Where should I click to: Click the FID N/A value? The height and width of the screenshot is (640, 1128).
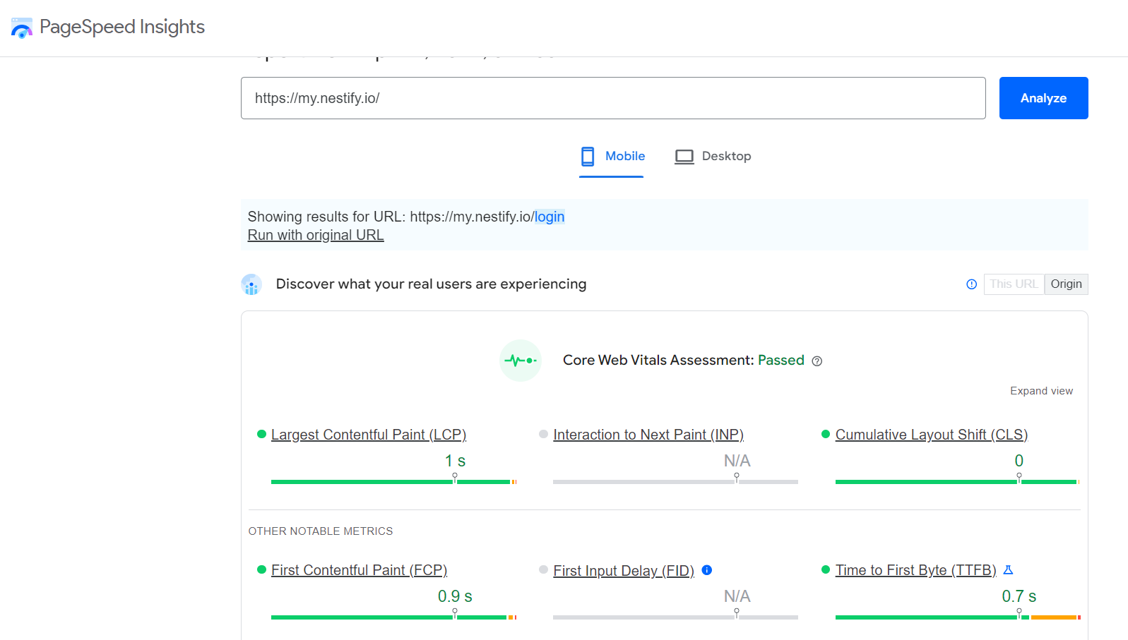point(737,596)
